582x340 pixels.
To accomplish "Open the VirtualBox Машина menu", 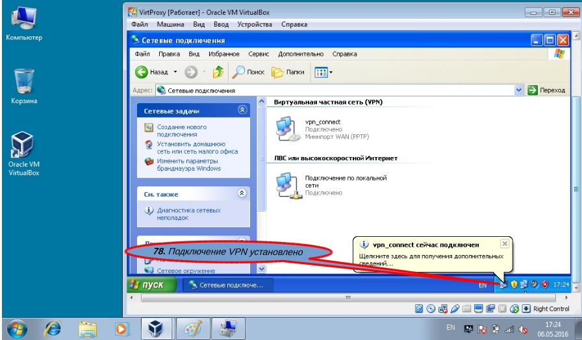I will point(170,25).
